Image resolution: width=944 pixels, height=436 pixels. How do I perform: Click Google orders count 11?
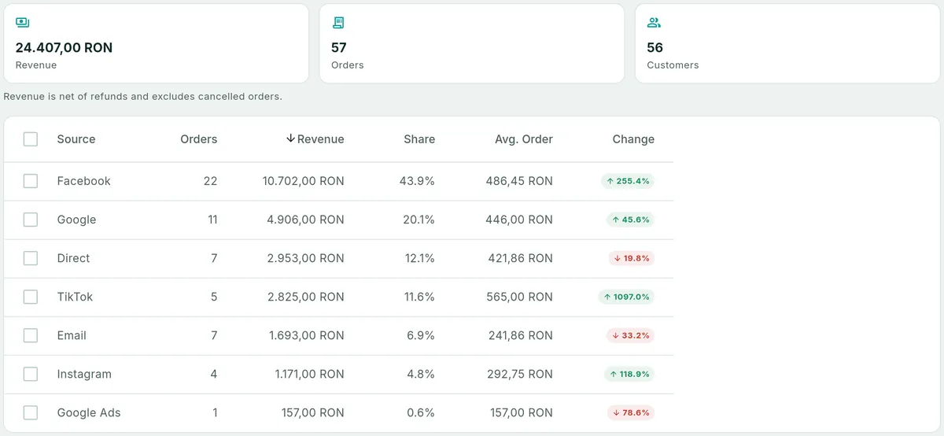[x=212, y=220]
